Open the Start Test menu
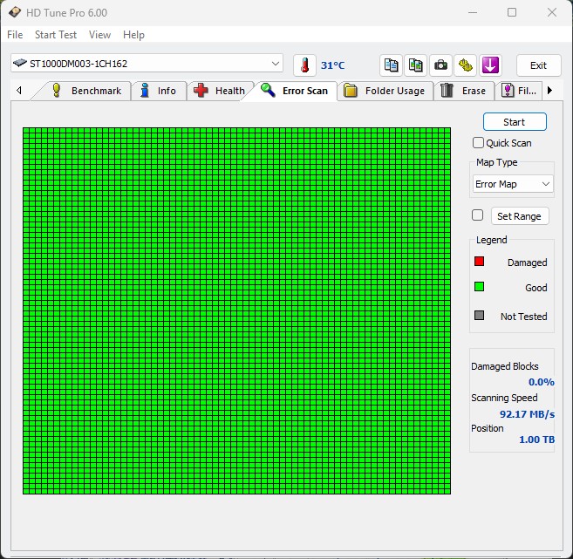The width and height of the screenshot is (573, 559). tap(56, 35)
